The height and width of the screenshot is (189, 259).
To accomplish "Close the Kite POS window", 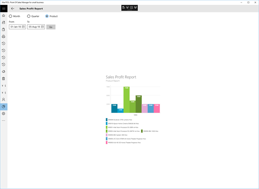I will pyautogui.click(x=255, y=2).
